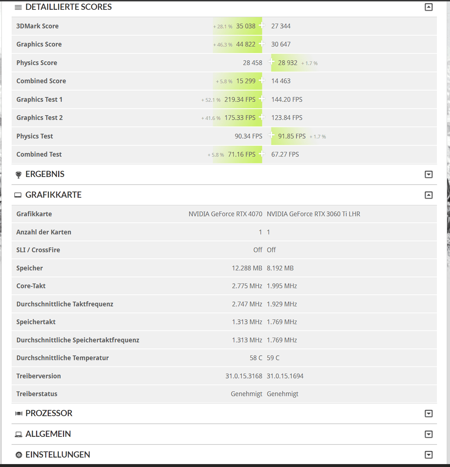This screenshot has height=467, width=450.
Task: Select driver version 31.0.15.1694
Action: point(285,376)
